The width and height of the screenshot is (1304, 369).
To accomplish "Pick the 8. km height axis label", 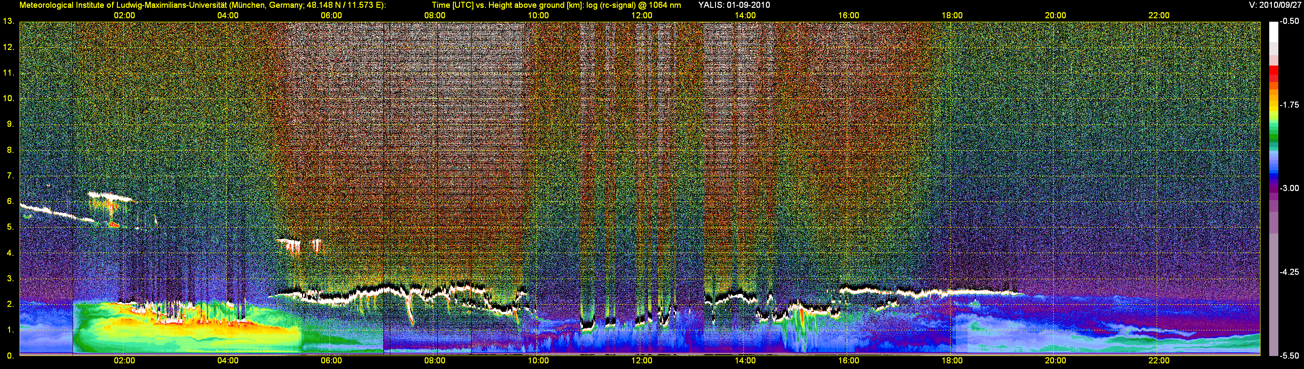I will [x=10, y=150].
